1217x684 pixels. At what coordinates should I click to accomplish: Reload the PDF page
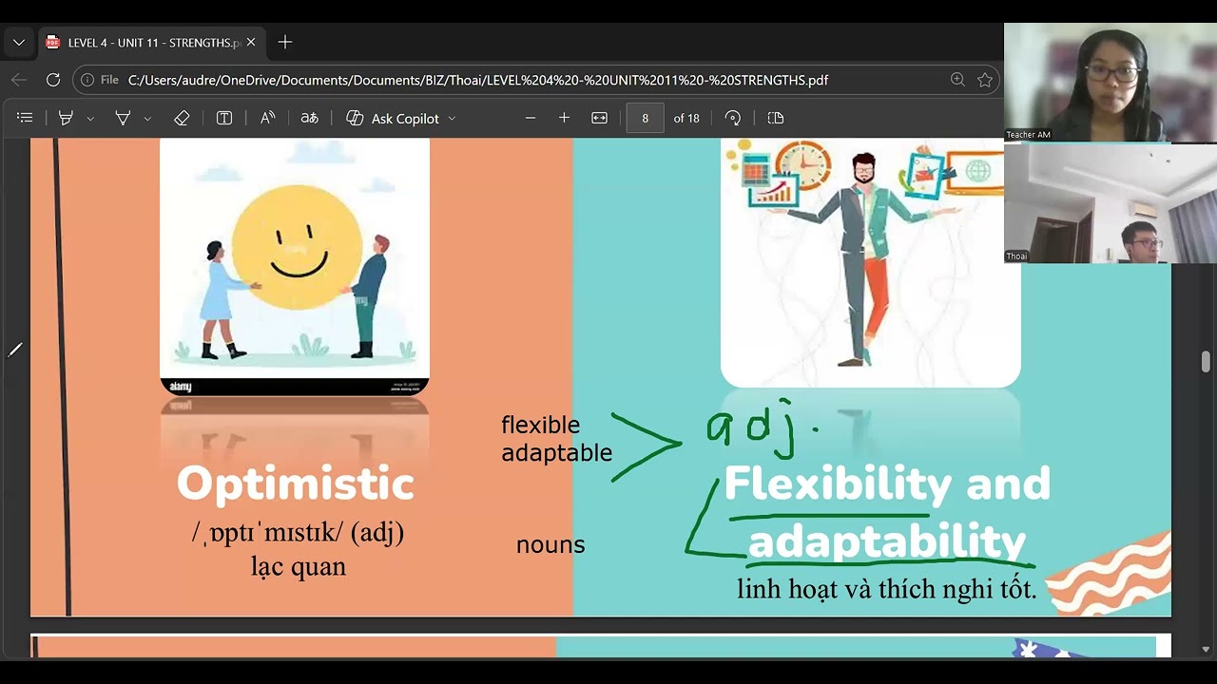[x=53, y=80]
